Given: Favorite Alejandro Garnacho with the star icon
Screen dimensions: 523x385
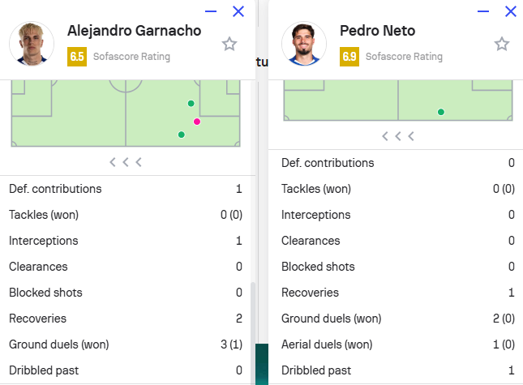Looking at the screenshot, I should pos(229,44).
